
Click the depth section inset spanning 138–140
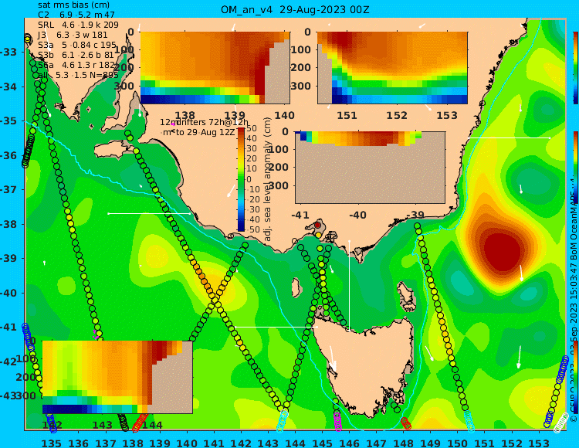coord(215,68)
